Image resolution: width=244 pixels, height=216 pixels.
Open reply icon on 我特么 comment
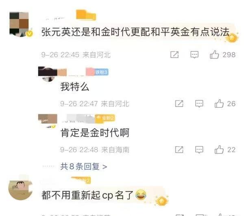(199, 103)
